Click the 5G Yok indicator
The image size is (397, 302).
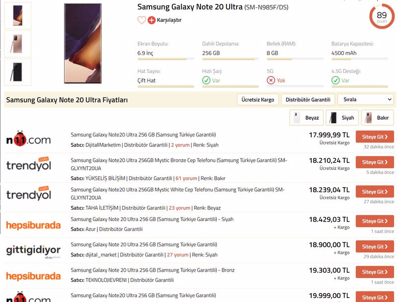pyautogui.click(x=276, y=80)
